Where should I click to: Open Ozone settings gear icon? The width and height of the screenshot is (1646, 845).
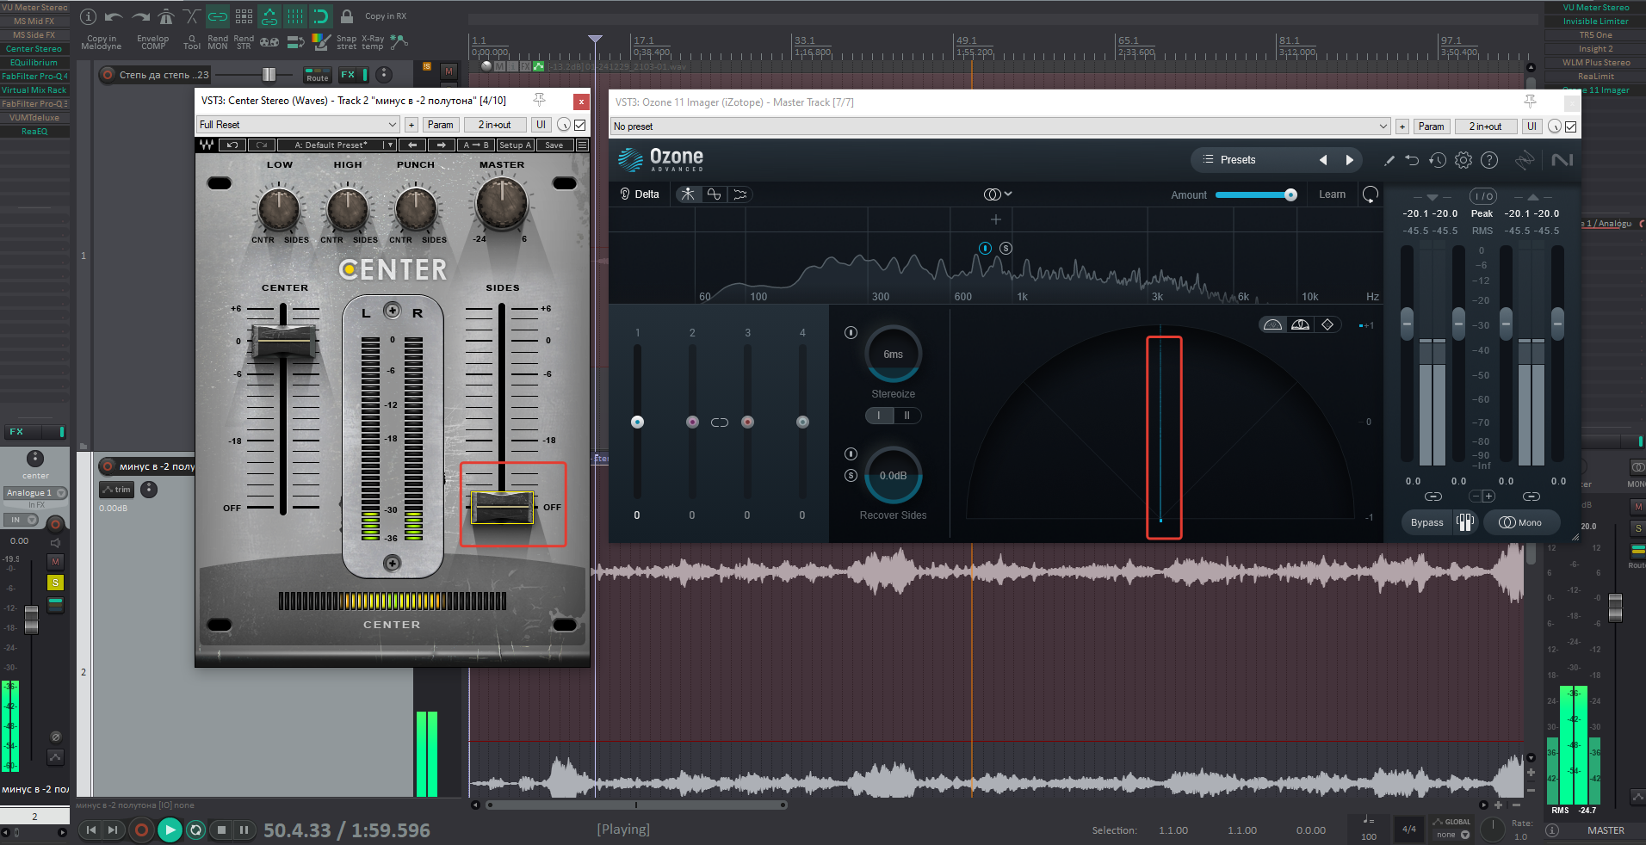pos(1463,160)
